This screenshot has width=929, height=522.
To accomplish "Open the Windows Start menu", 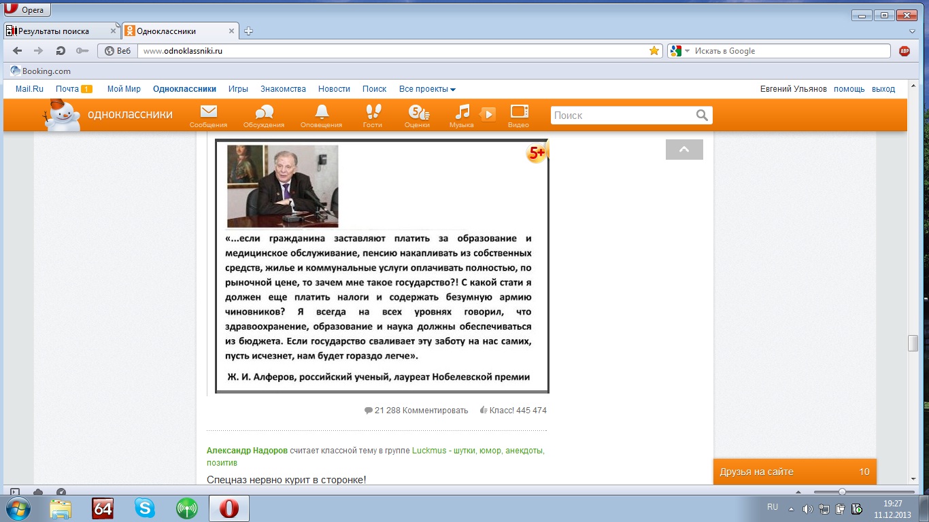I will click(x=18, y=508).
